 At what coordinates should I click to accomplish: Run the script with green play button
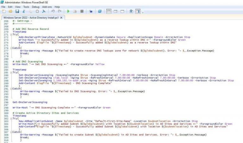coord(68,11)
